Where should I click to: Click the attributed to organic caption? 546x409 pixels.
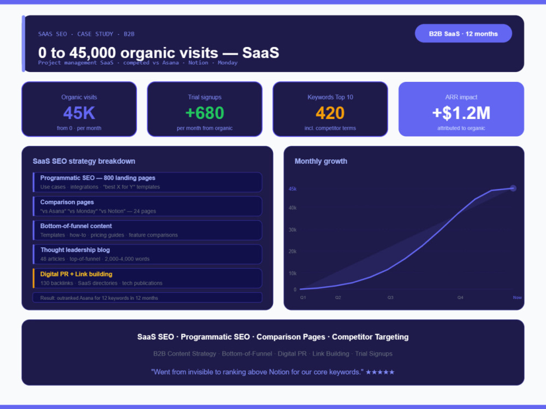tap(461, 128)
